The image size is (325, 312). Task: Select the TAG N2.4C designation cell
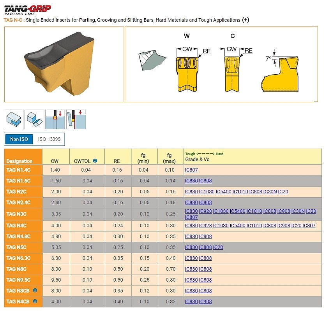pyautogui.click(x=23, y=203)
